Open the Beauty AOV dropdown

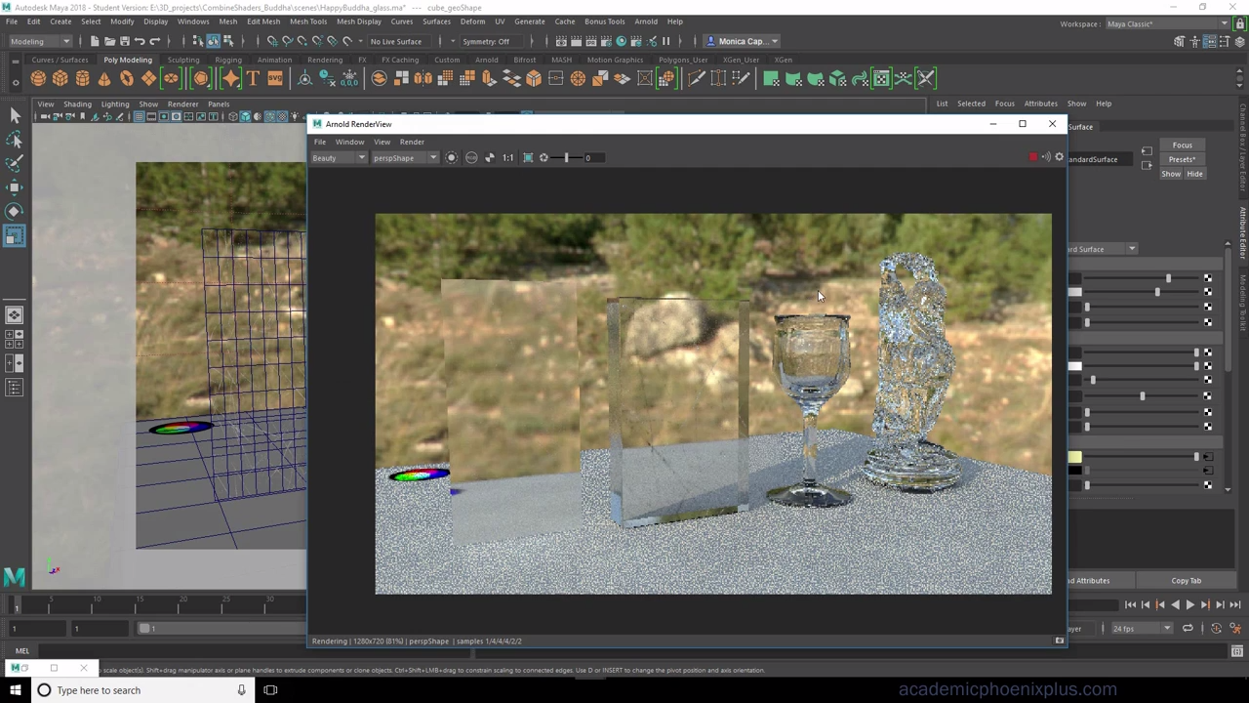(x=338, y=158)
